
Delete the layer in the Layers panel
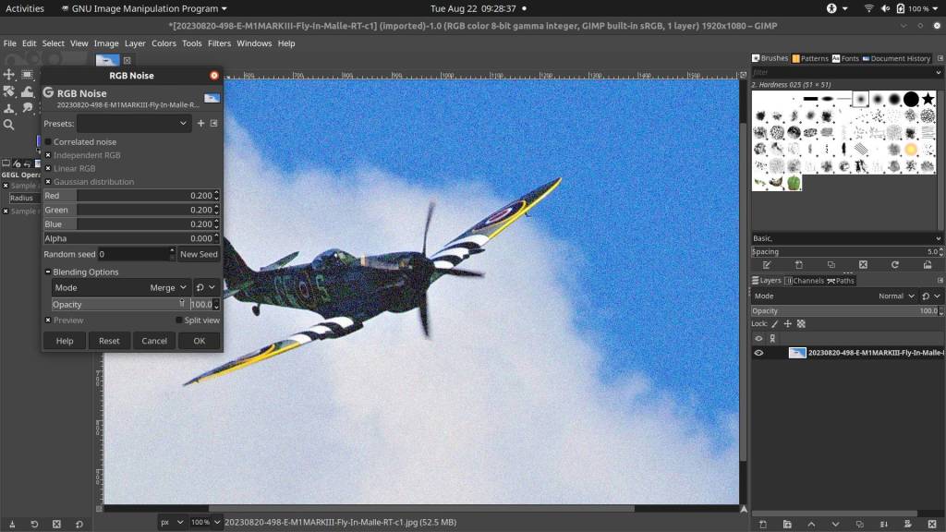(932, 525)
